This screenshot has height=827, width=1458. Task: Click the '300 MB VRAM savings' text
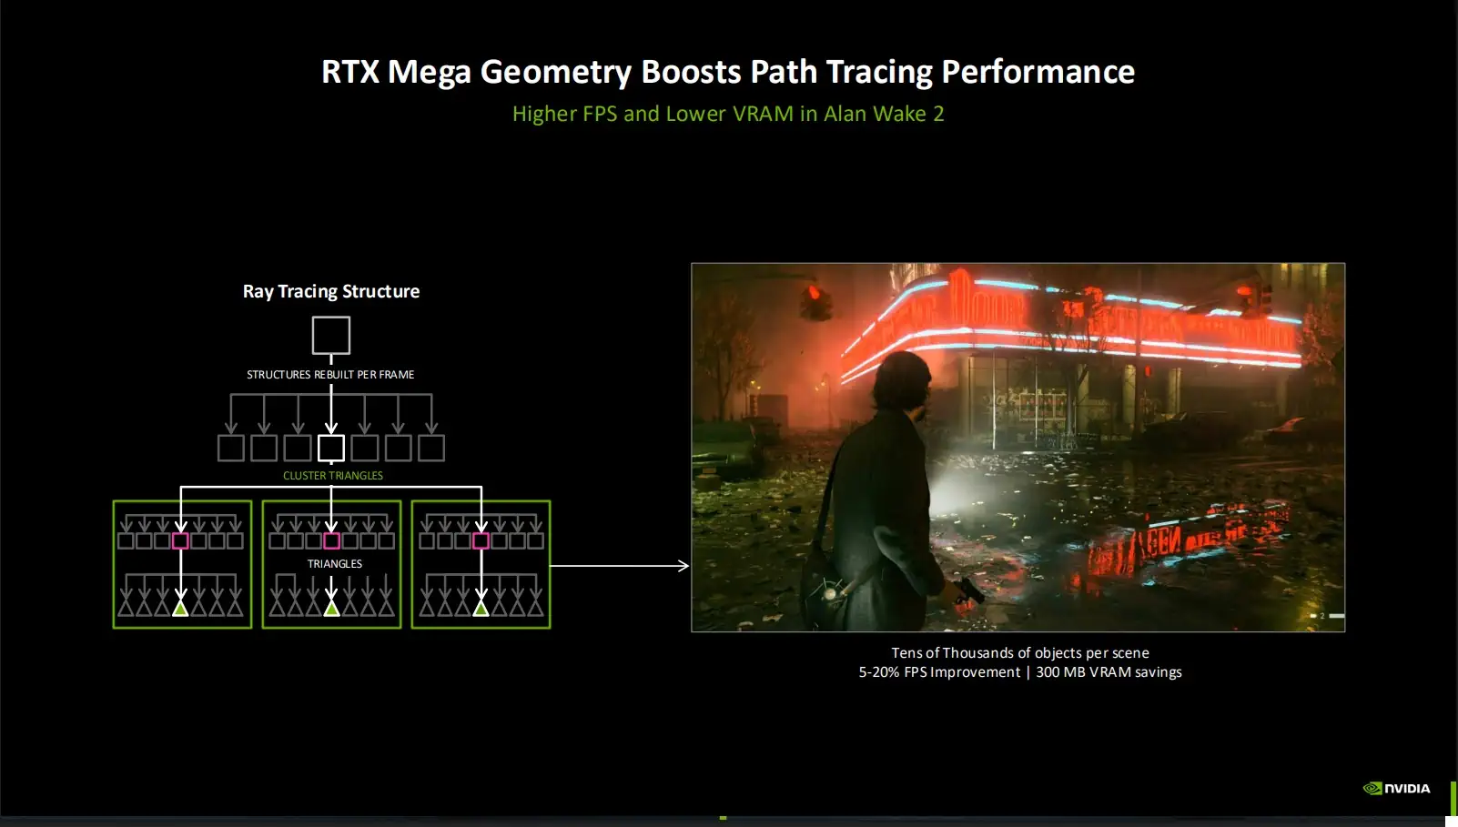coord(1109,672)
